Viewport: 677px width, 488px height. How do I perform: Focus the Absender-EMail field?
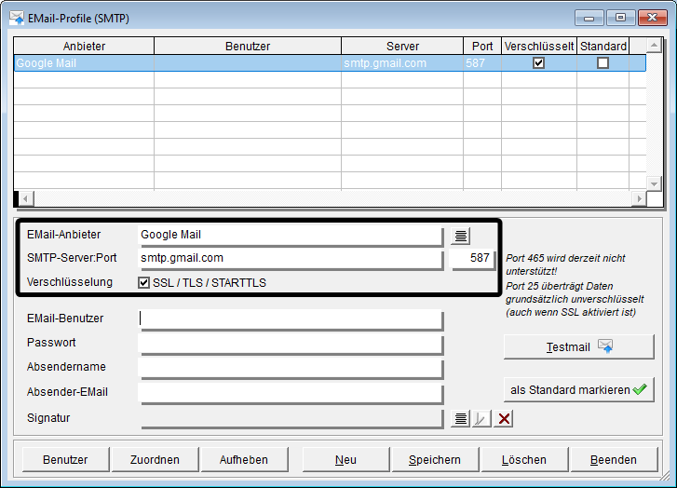(291, 393)
